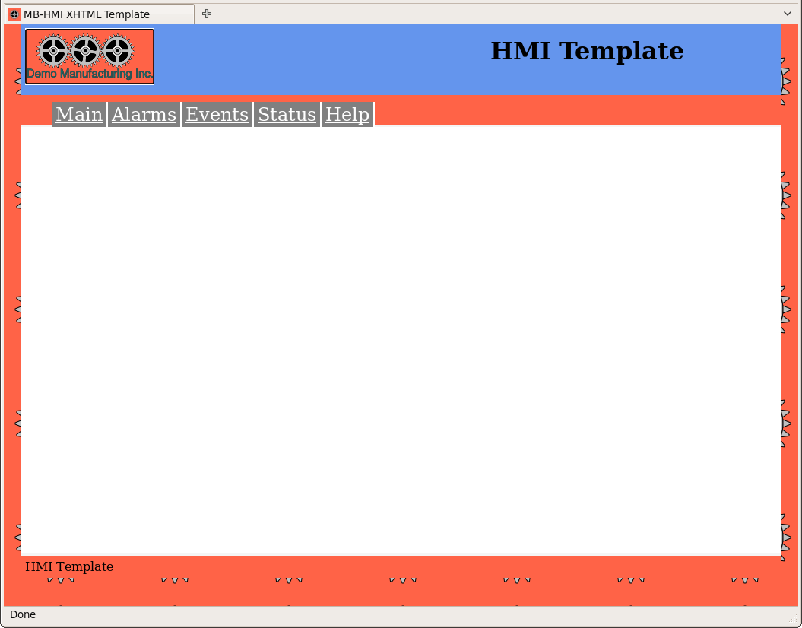Viewport: 802px width, 628px height.
Task: Click the window resize grip corner
Action: coord(794,620)
